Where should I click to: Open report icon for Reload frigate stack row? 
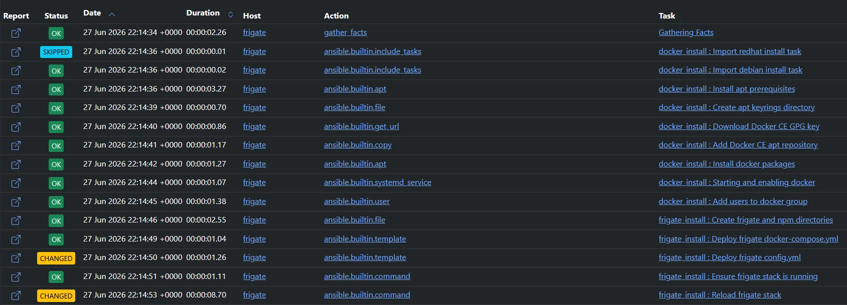(x=16, y=295)
